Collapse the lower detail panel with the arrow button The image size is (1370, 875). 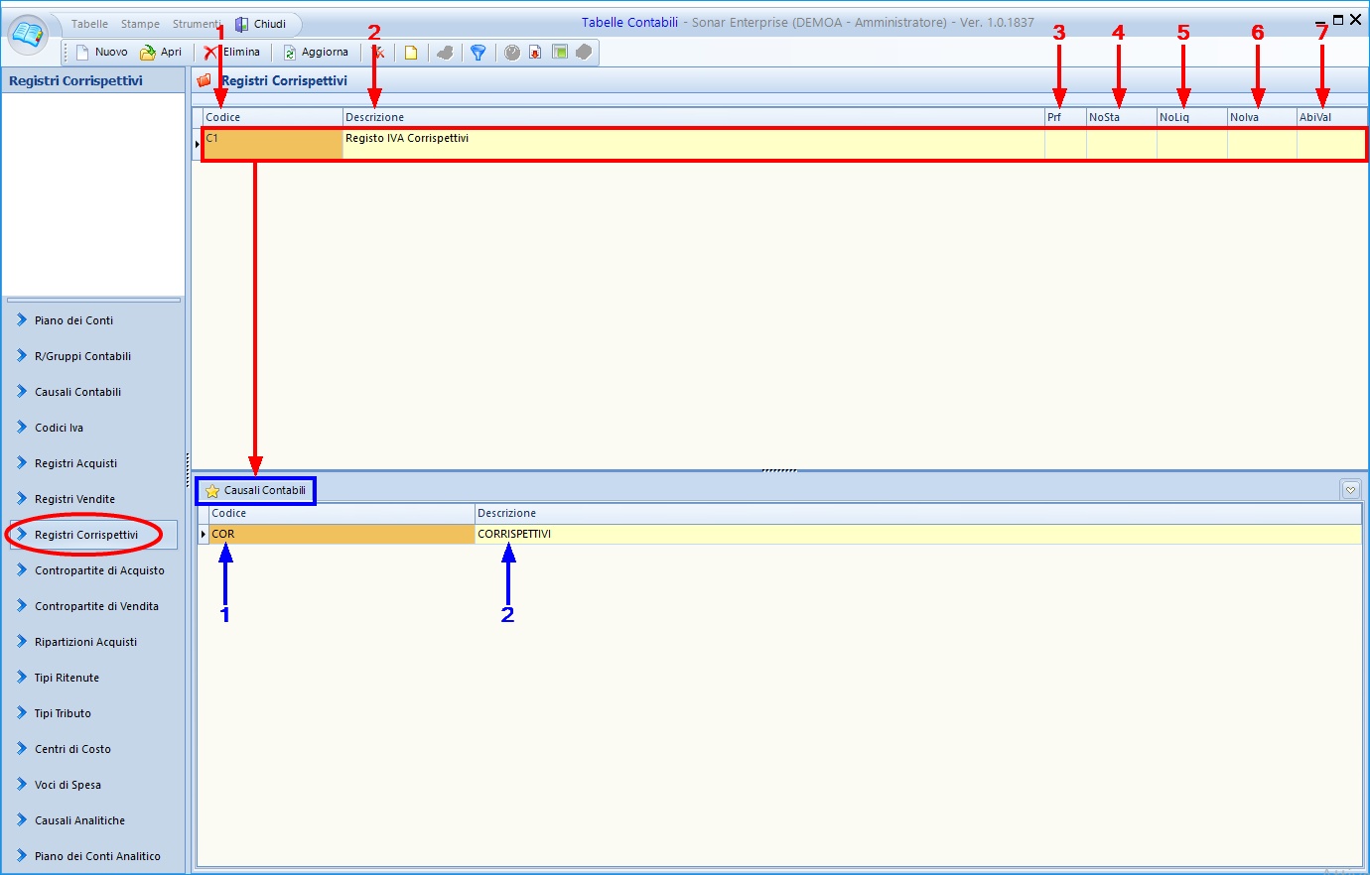(1350, 490)
